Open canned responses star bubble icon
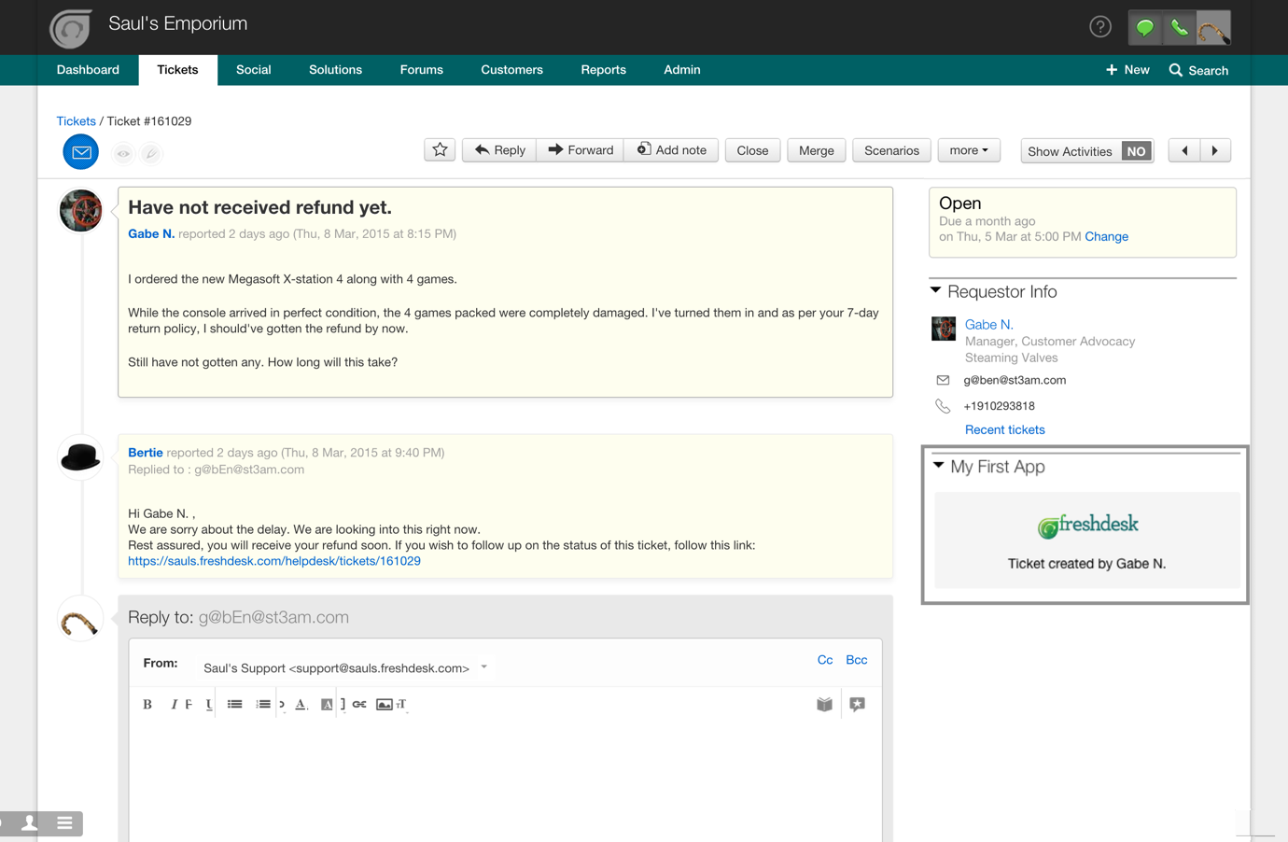Viewport: 1288px width, 842px height. click(857, 705)
